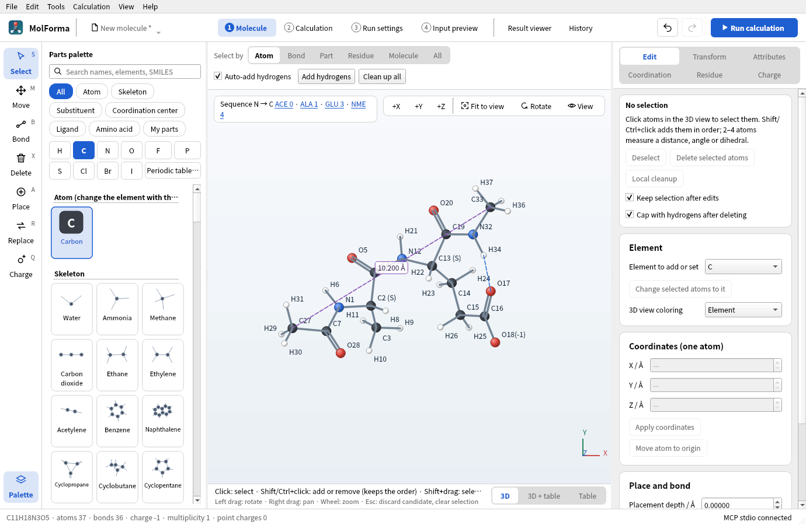The width and height of the screenshot is (806, 525).
Task: Set selection mode to Molecule
Action: (404, 55)
